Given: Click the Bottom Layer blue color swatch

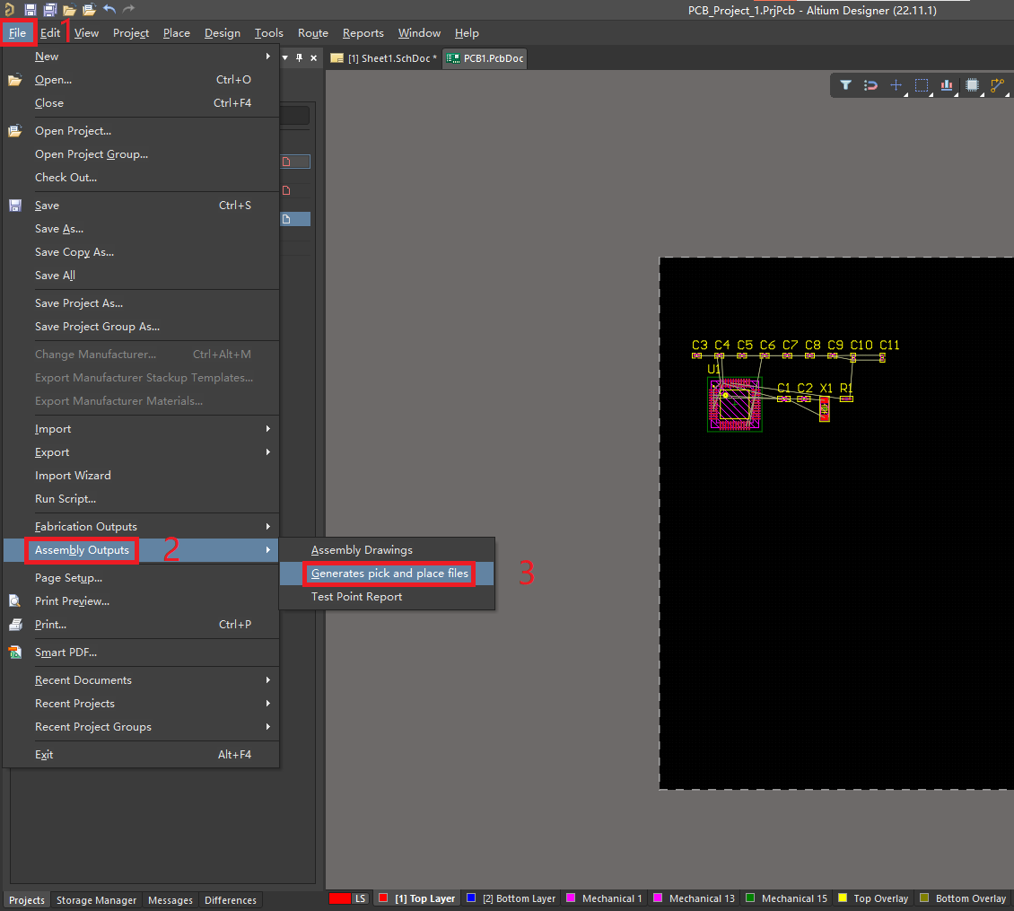Looking at the screenshot, I should (x=471, y=898).
